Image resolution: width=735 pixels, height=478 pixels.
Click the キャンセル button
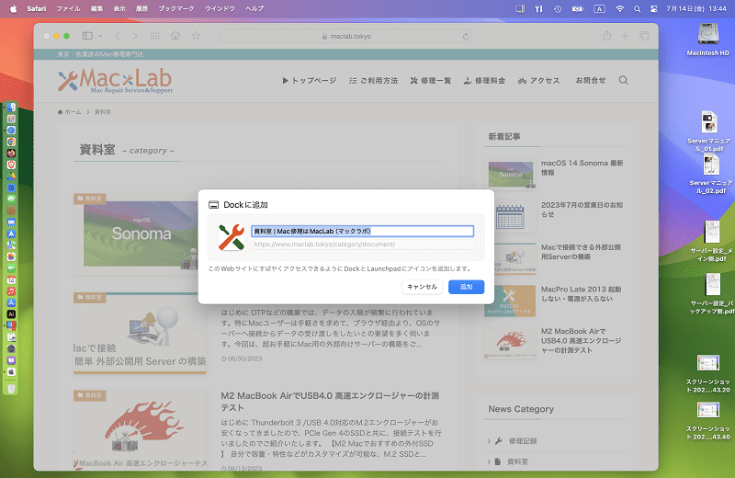pos(422,287)
